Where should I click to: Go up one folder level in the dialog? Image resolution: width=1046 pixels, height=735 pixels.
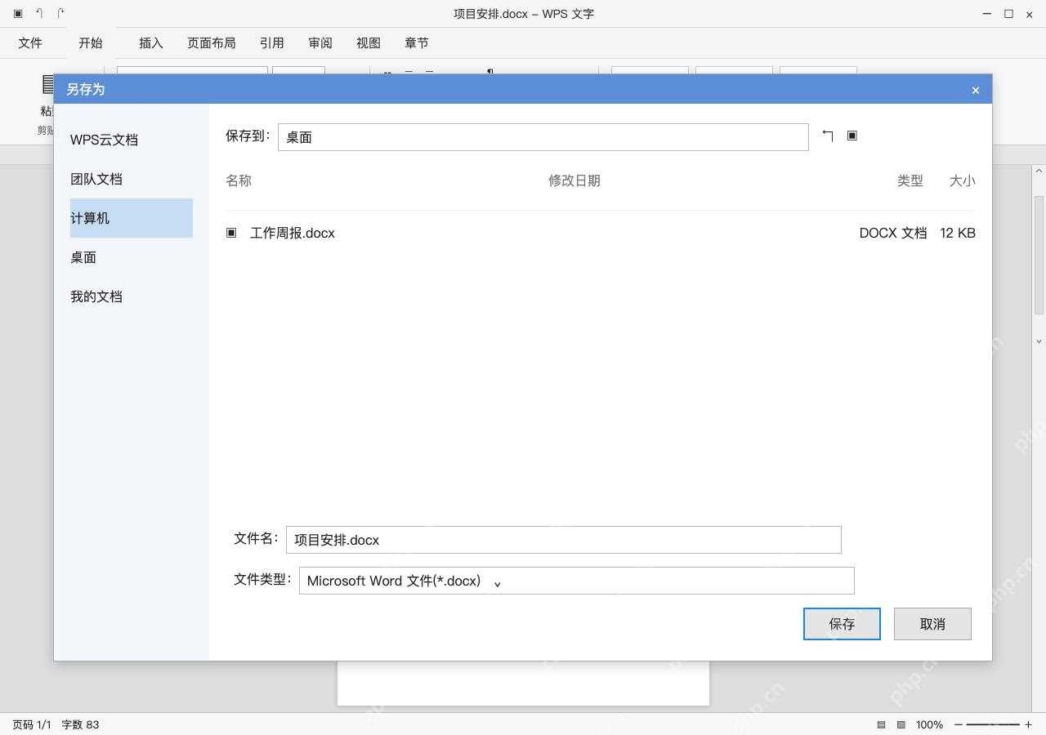(828, 136)
